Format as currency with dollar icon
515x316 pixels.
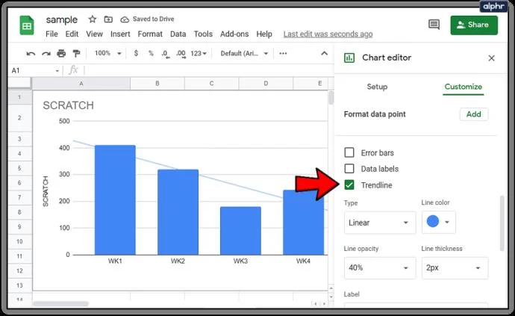click(x=136, y=53)
